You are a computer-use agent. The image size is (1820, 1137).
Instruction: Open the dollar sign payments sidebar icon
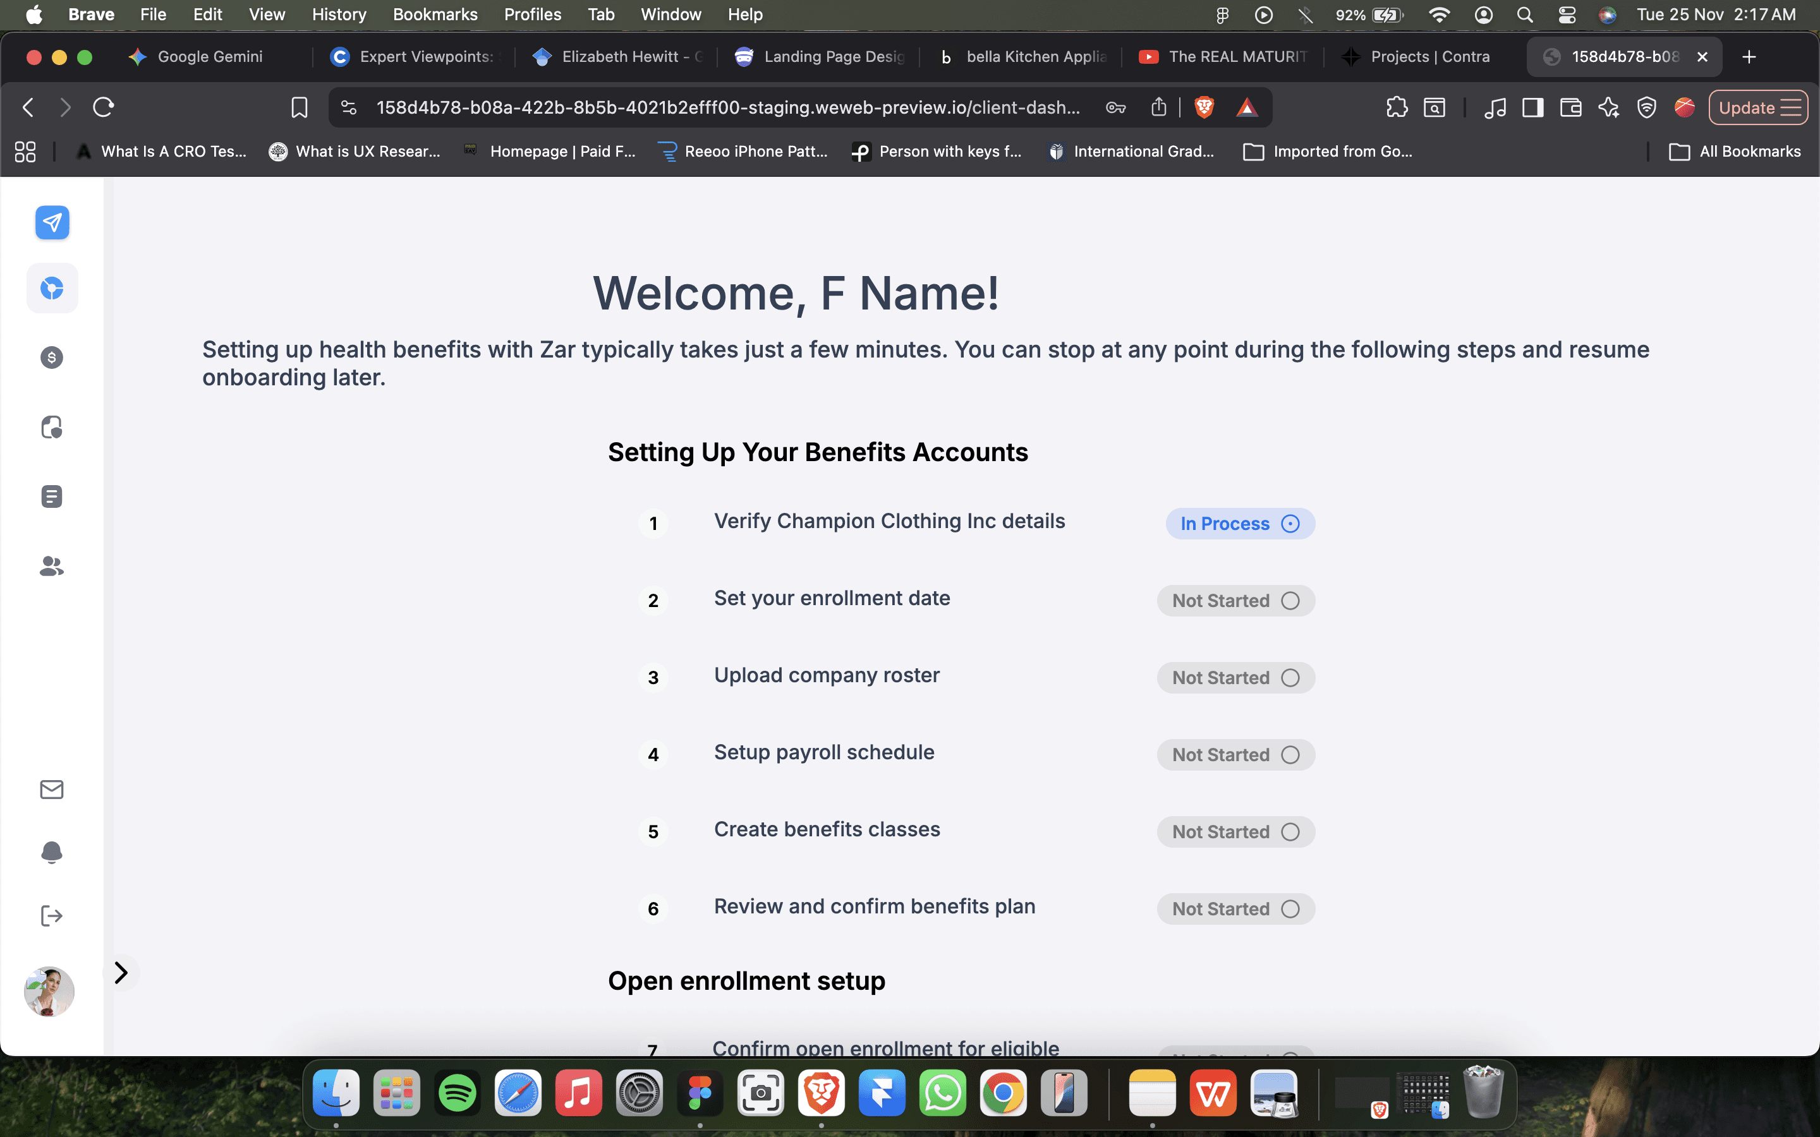[52, 357]
